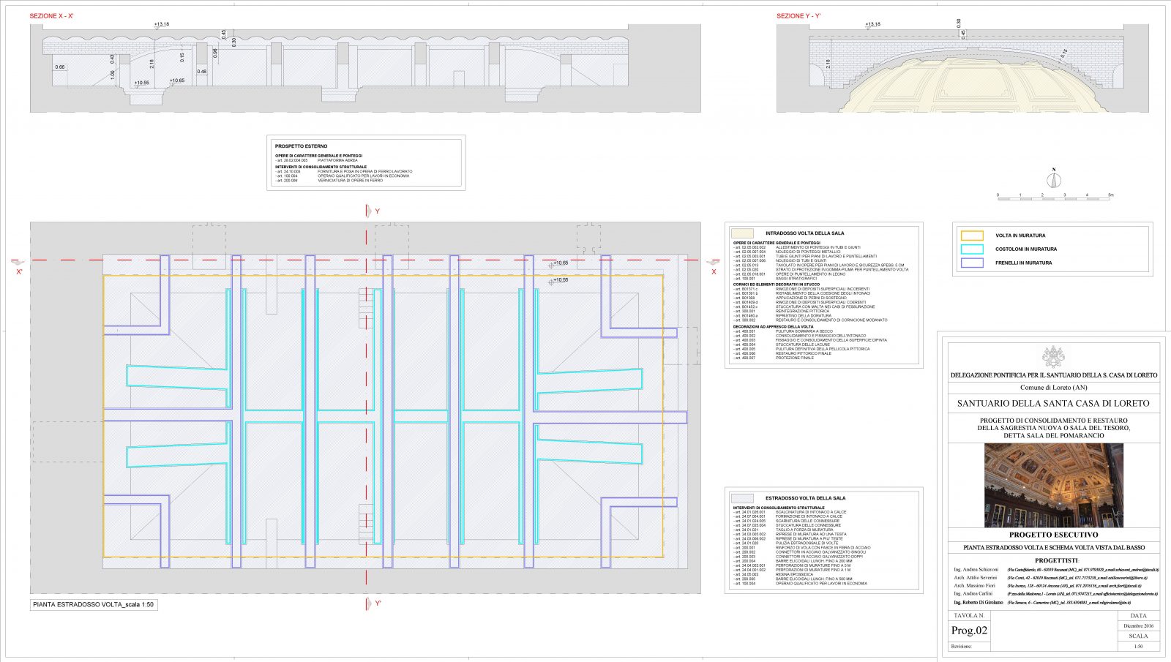Click the sala interior photo in title block
The image size is (1171, 662).
point(1053,485)
